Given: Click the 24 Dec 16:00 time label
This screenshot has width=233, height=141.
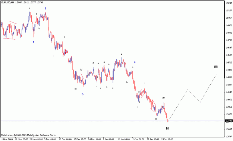Looking at the screenshot, I should [x=94, y=140].
